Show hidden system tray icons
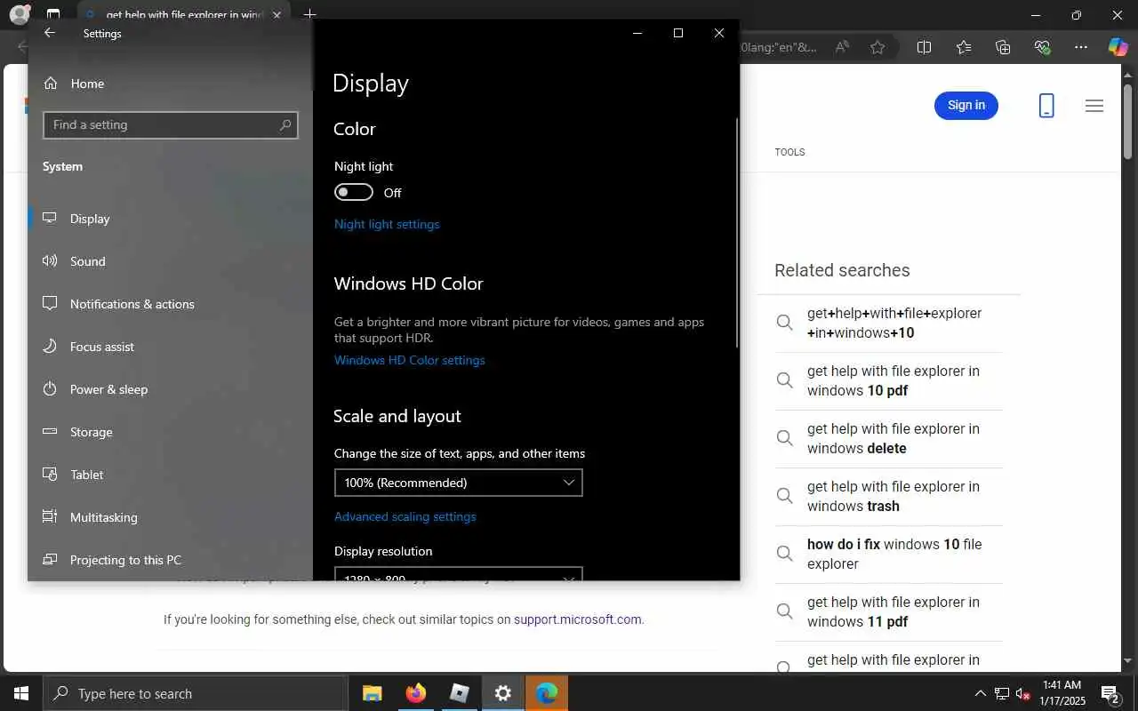Screen dimensions: 1138x711 coord(980,693)
